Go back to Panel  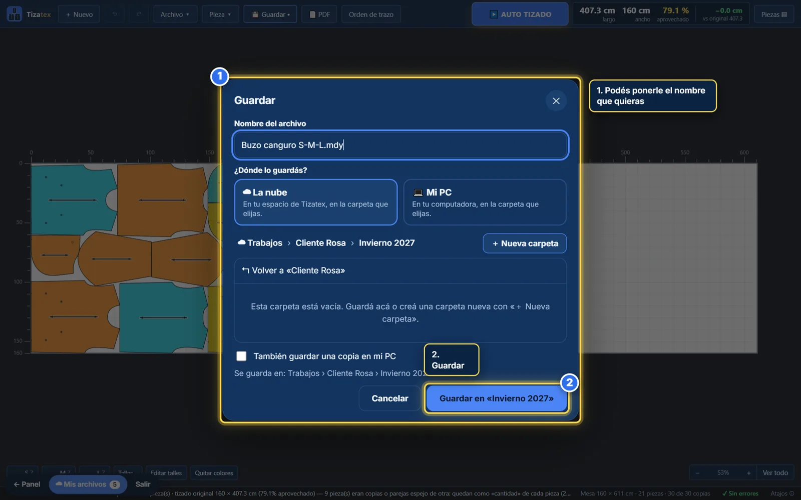(x=27, y=484)
